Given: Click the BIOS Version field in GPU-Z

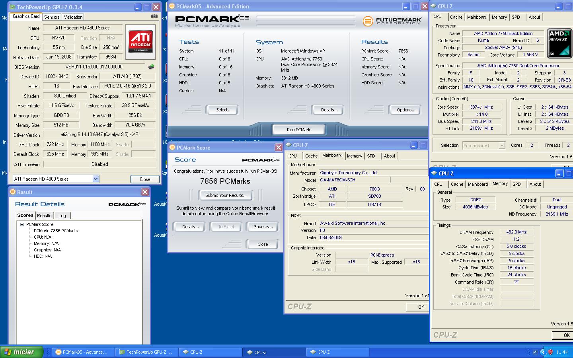Looking at the screenshot, I should pos(94,67).
